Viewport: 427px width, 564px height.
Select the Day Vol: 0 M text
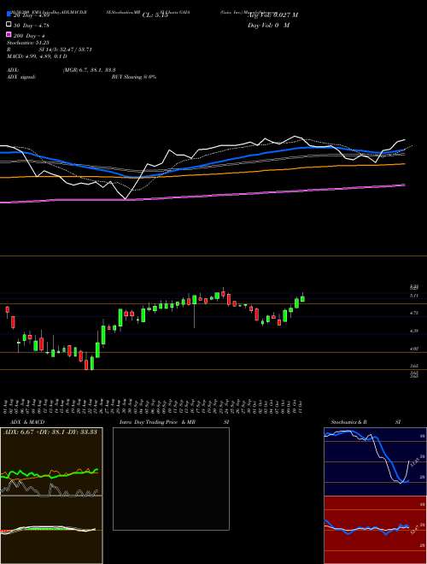tap(268, 25)
